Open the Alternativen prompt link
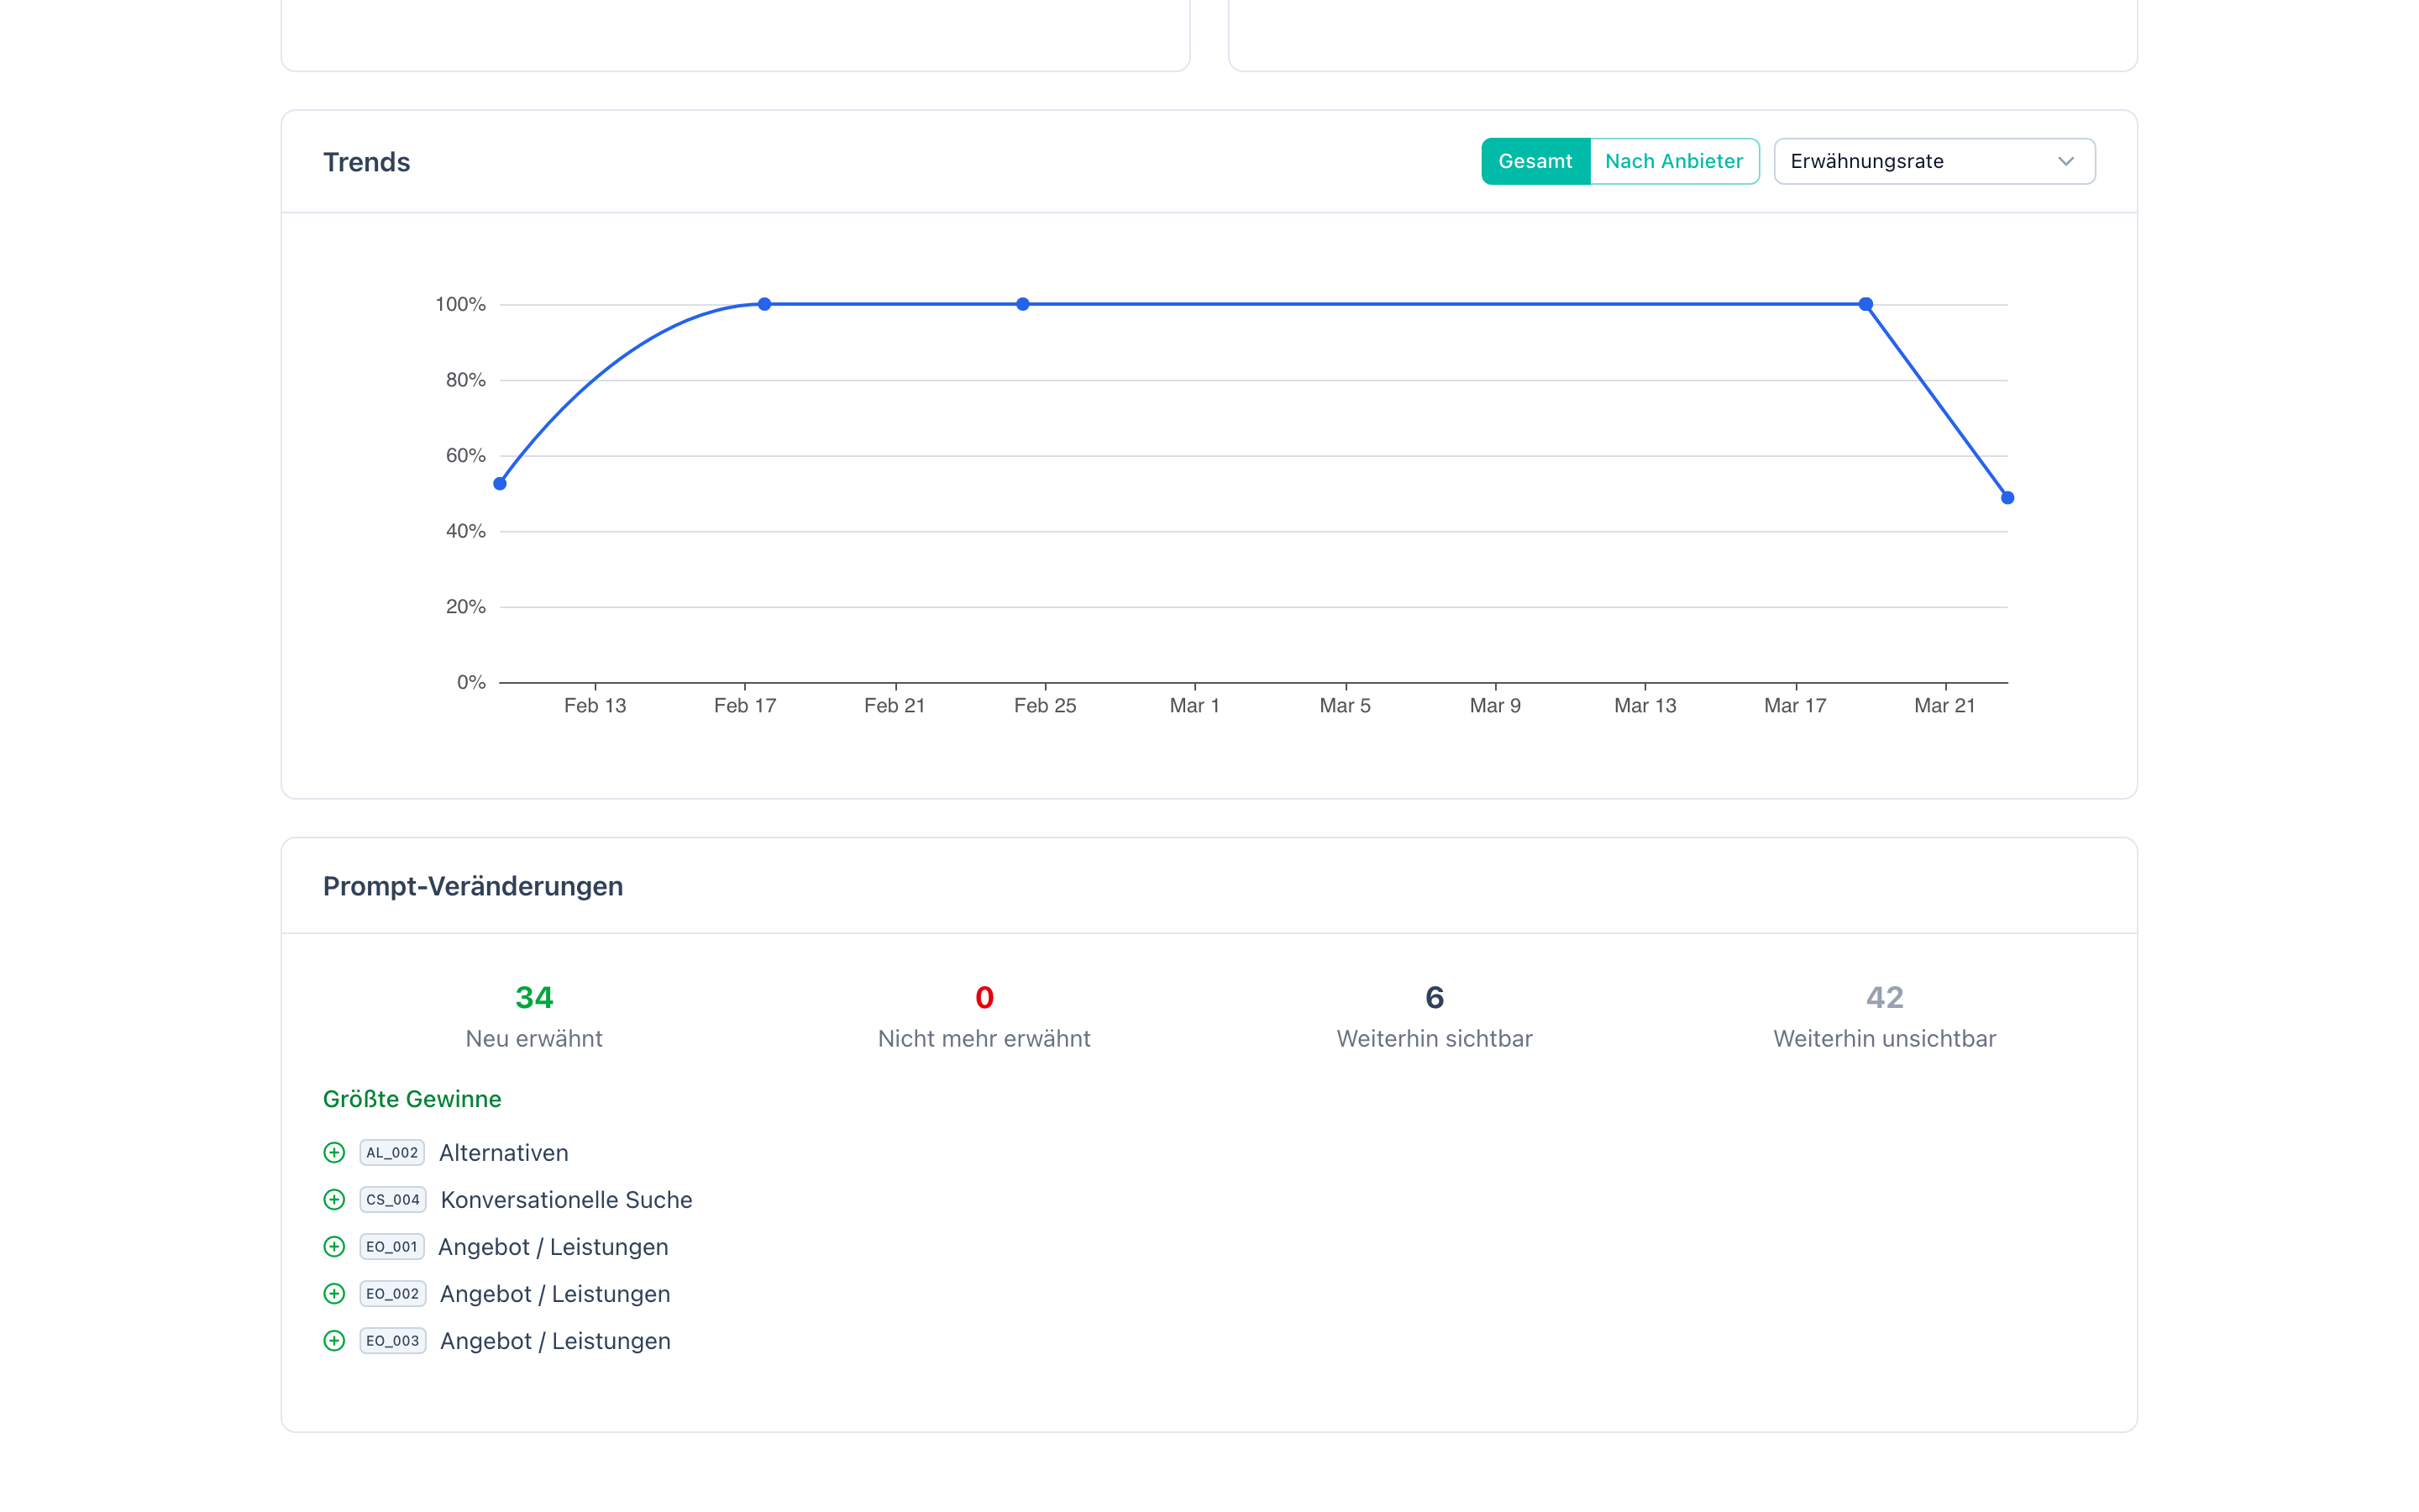The width and height of the screenshot is (2419, 1512). point(504,1152)
